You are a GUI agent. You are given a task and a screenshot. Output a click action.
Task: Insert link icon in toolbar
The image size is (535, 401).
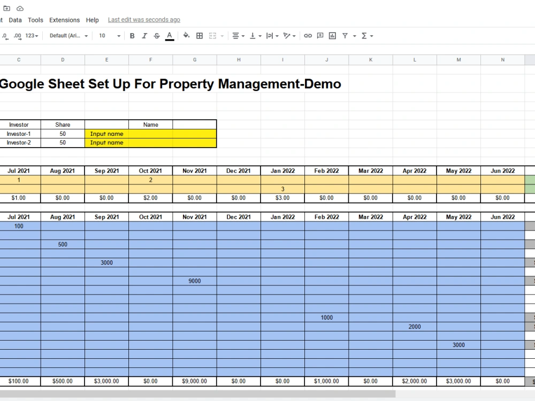tap(308, 36)
